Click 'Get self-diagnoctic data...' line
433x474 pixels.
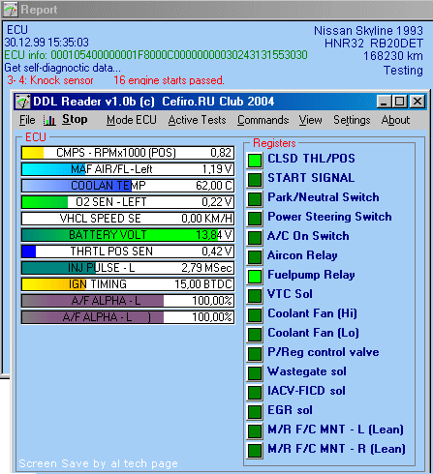pyautogui.click(x=62, y=68)
